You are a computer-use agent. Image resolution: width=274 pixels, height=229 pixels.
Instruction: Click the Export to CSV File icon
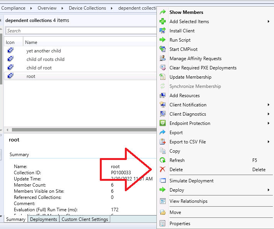click(163, 142)
